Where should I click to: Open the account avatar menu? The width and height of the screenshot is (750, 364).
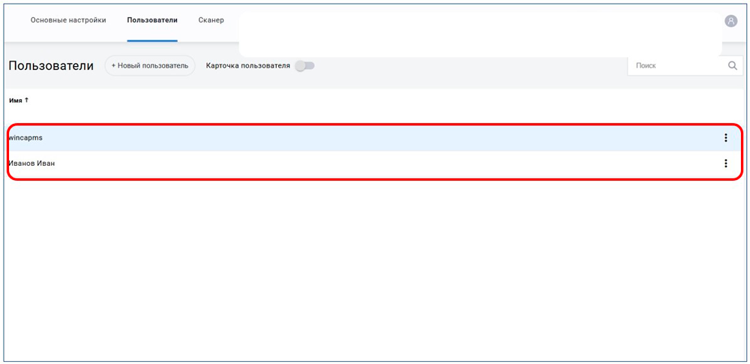(730, 21)
